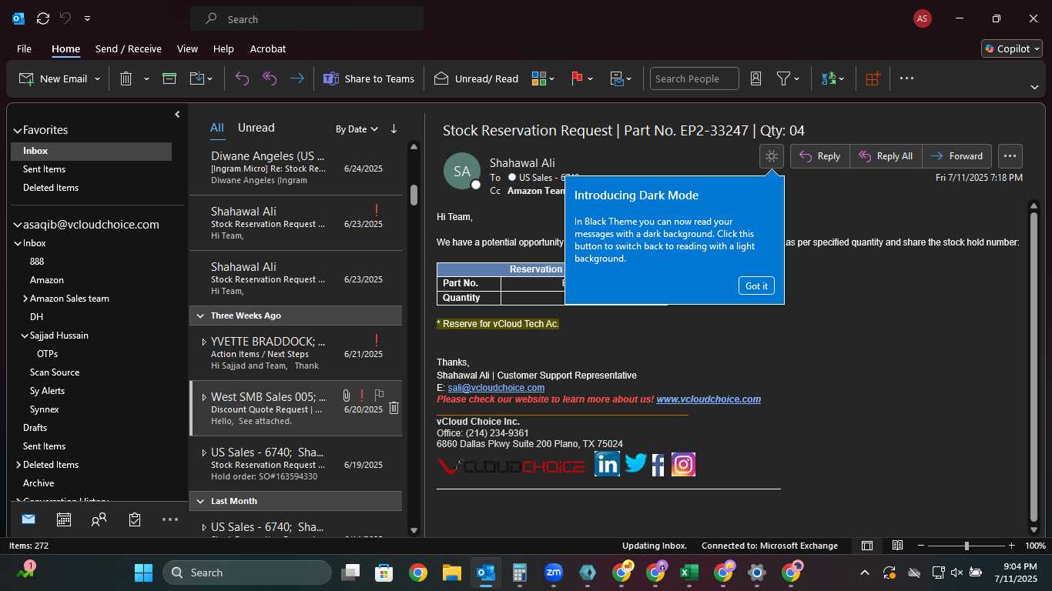Click the Copilot button

pyautogui.click(x=1012, y=48)
